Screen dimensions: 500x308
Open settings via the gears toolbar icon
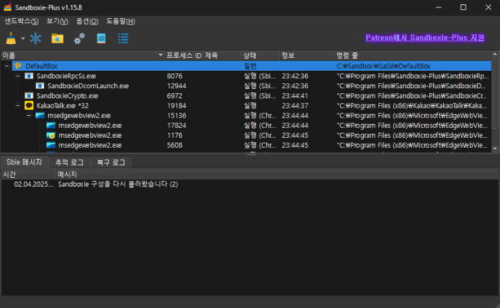pos(79,38)
